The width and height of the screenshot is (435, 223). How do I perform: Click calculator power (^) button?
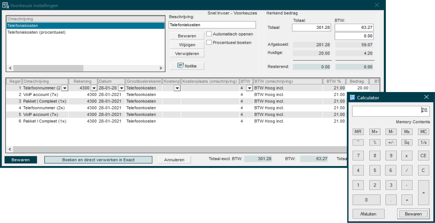point(358,142)
